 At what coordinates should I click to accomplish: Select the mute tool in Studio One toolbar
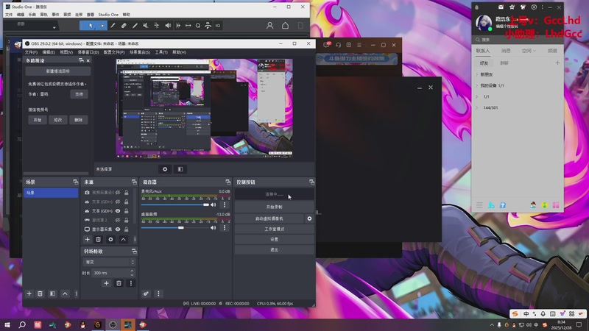[x=146, y=26]
